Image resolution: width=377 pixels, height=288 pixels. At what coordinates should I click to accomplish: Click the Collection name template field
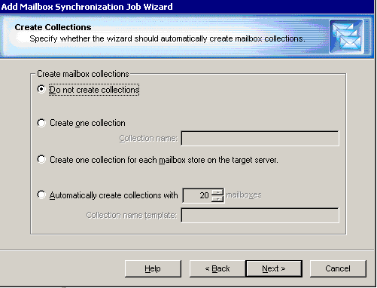coord(260,215)
